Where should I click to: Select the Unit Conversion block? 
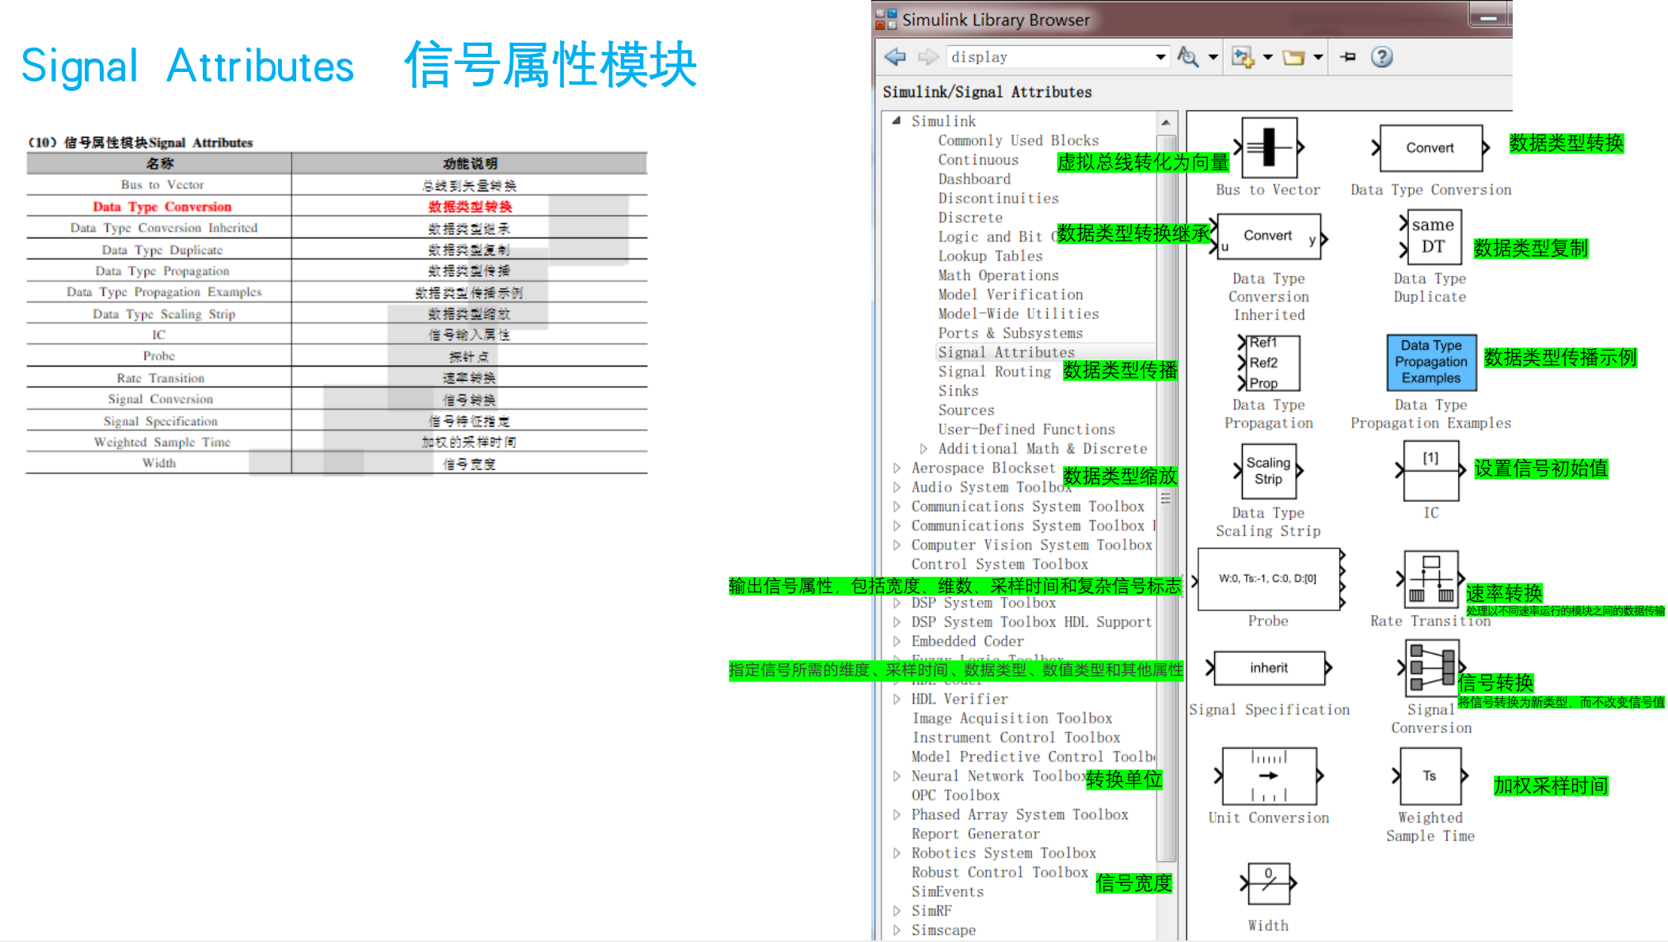point(1268,776)
